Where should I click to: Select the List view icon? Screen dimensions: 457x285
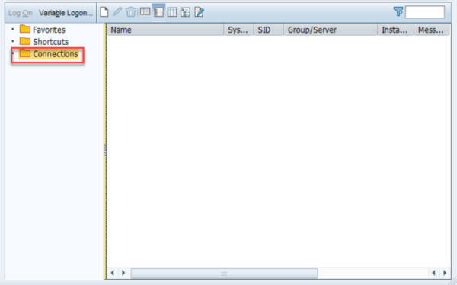coord(158,12)
